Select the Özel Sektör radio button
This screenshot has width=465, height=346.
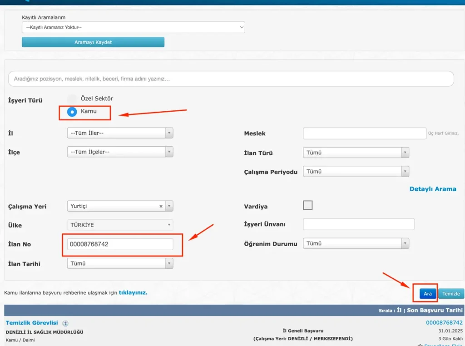tap(72, 99)
